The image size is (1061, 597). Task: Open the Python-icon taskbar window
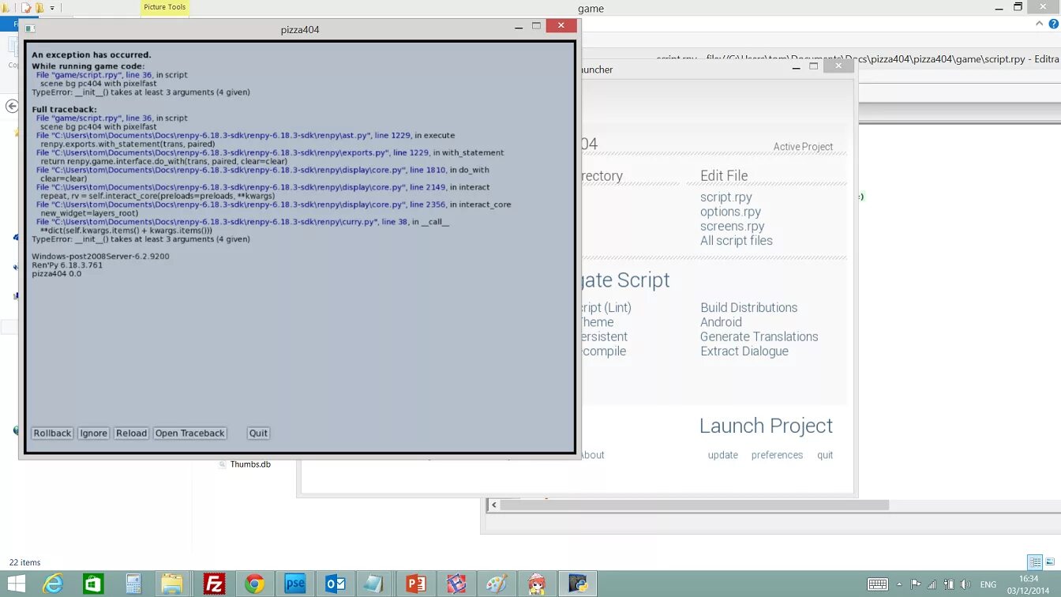[x=578, y=584]
